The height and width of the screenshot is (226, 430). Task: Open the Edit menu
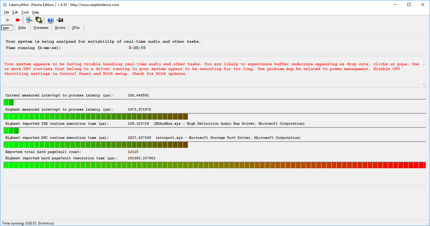pyautogui.click(x=15, y=12)
